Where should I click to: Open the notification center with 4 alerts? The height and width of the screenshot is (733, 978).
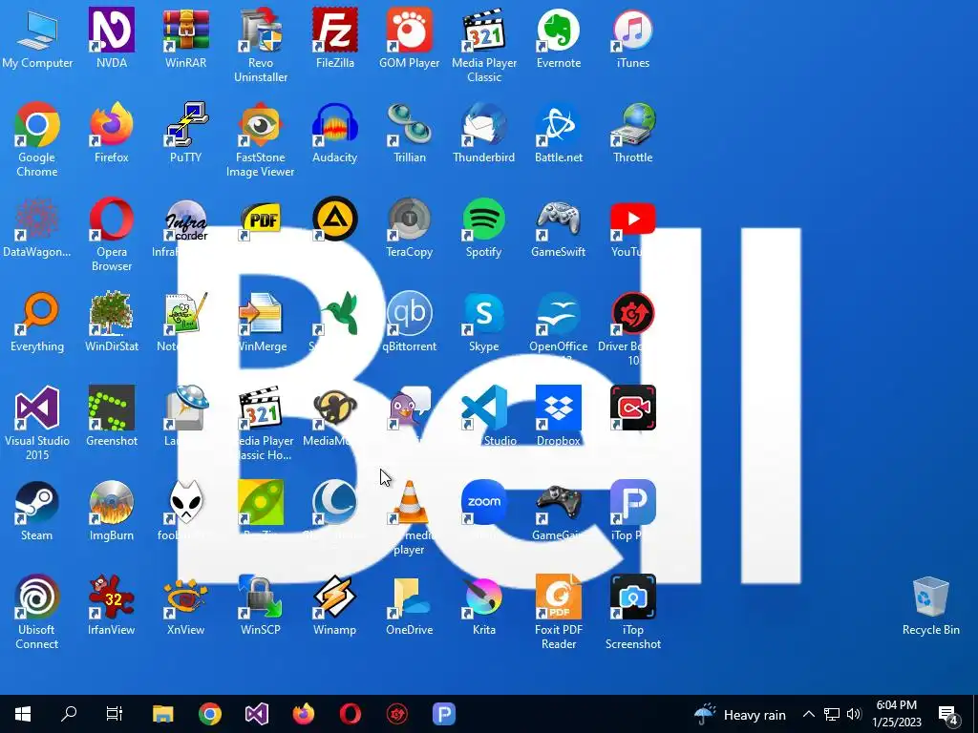948,714
